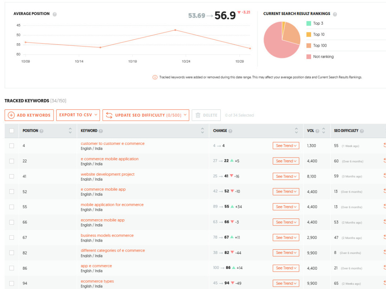Expand See Trend for 'app e commerce'
This screenshot has width=386, height=289.
[286, 268]
